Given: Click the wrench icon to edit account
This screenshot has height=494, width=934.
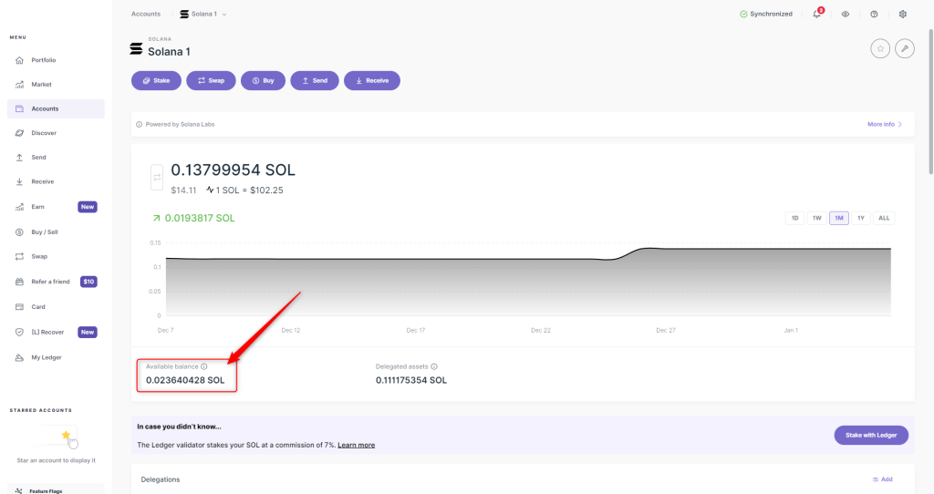Looking at the screenshot, I should click(x=905, y=49).
